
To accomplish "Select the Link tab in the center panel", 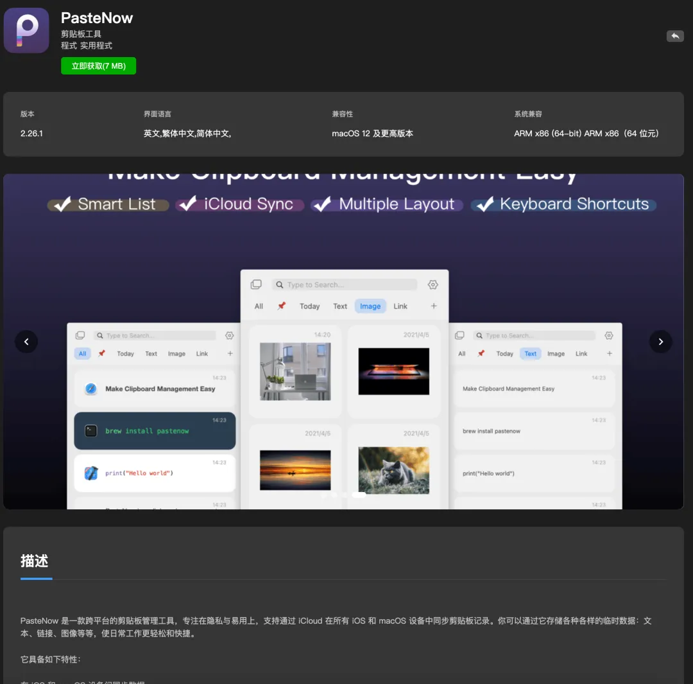I will (400, 306).
